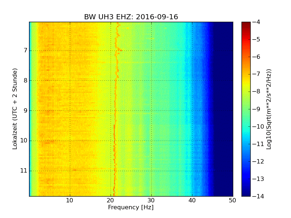Click the colorbar tick label −9

click(x=256, y=109)
